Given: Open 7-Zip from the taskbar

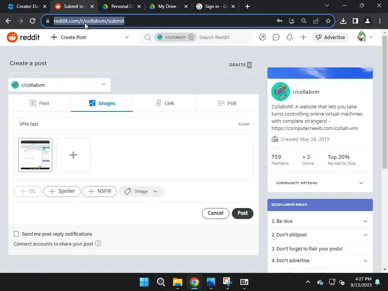Looking at the screenshot, I should (244, 282).
